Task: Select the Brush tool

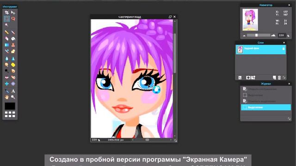Action: 13,32
